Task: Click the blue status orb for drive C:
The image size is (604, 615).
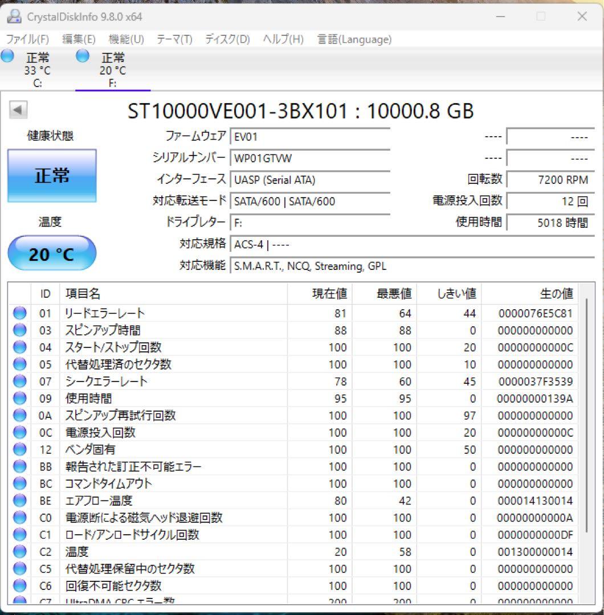Action: click(7, 56)
